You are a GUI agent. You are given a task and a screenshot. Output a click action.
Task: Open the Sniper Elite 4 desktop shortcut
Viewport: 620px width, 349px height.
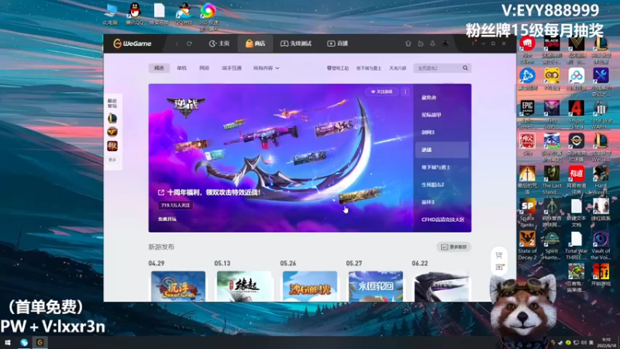[576, 115]
